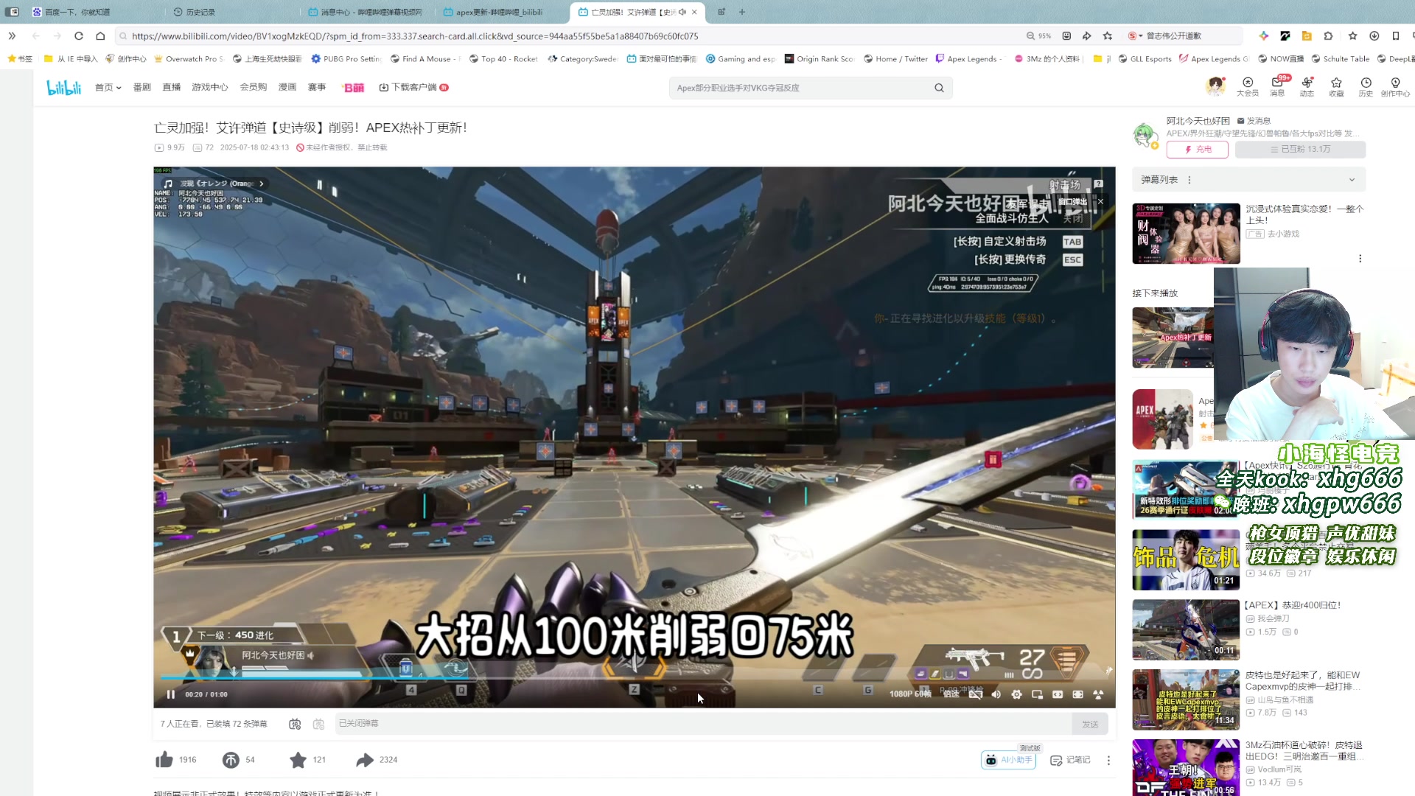Open the 弹幕列表 three-dot menu

tap(1189, 180)
